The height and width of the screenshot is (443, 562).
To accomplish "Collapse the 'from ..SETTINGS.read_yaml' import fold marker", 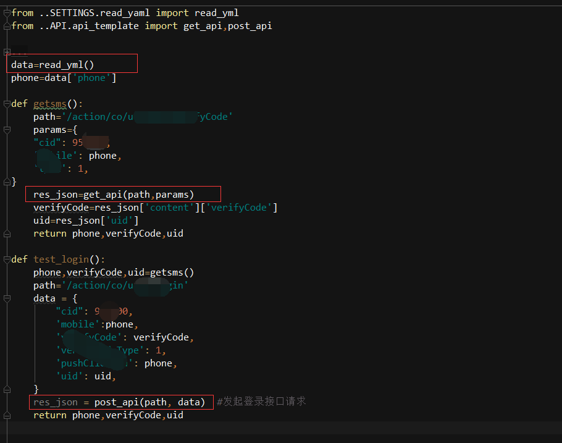I will pos(7,13).
